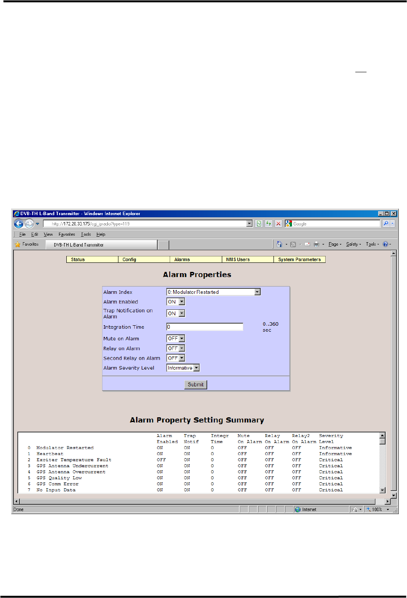The height and width of the screenshot is (598, 407).
Task: Click the Heartbeat summary row
Action: pyautogui.click(x=190, y=454)
